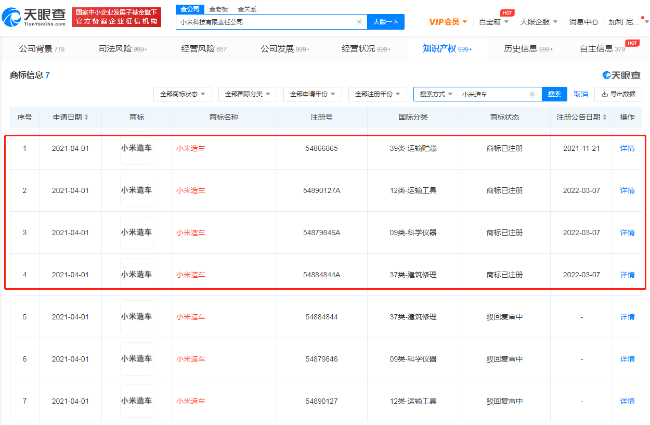650x425 pixels.
Task: Click 商标信息 section heading
Action: [27, 75]
